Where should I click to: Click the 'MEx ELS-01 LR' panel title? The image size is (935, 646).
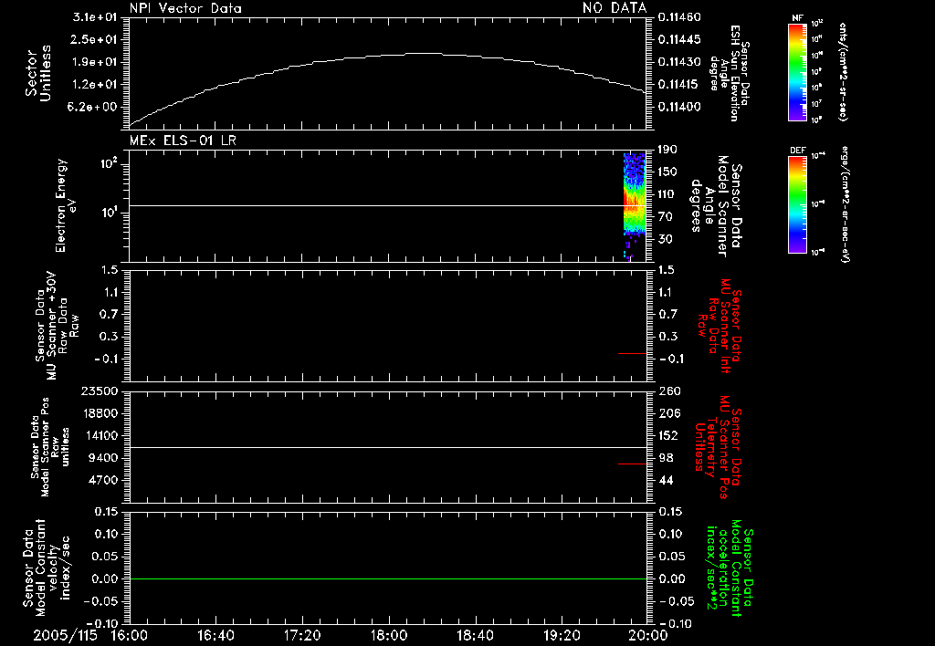(x=183, y=141)
